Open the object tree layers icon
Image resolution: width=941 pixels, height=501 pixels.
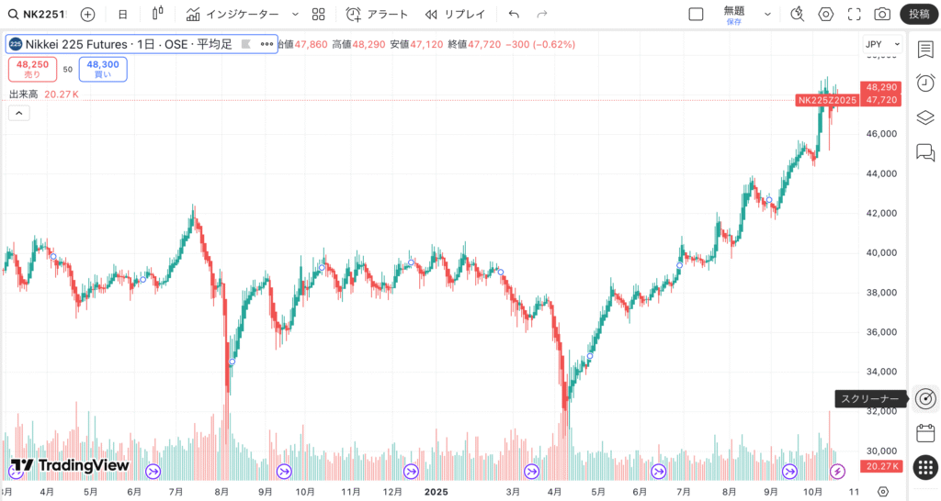pos(925,117)
